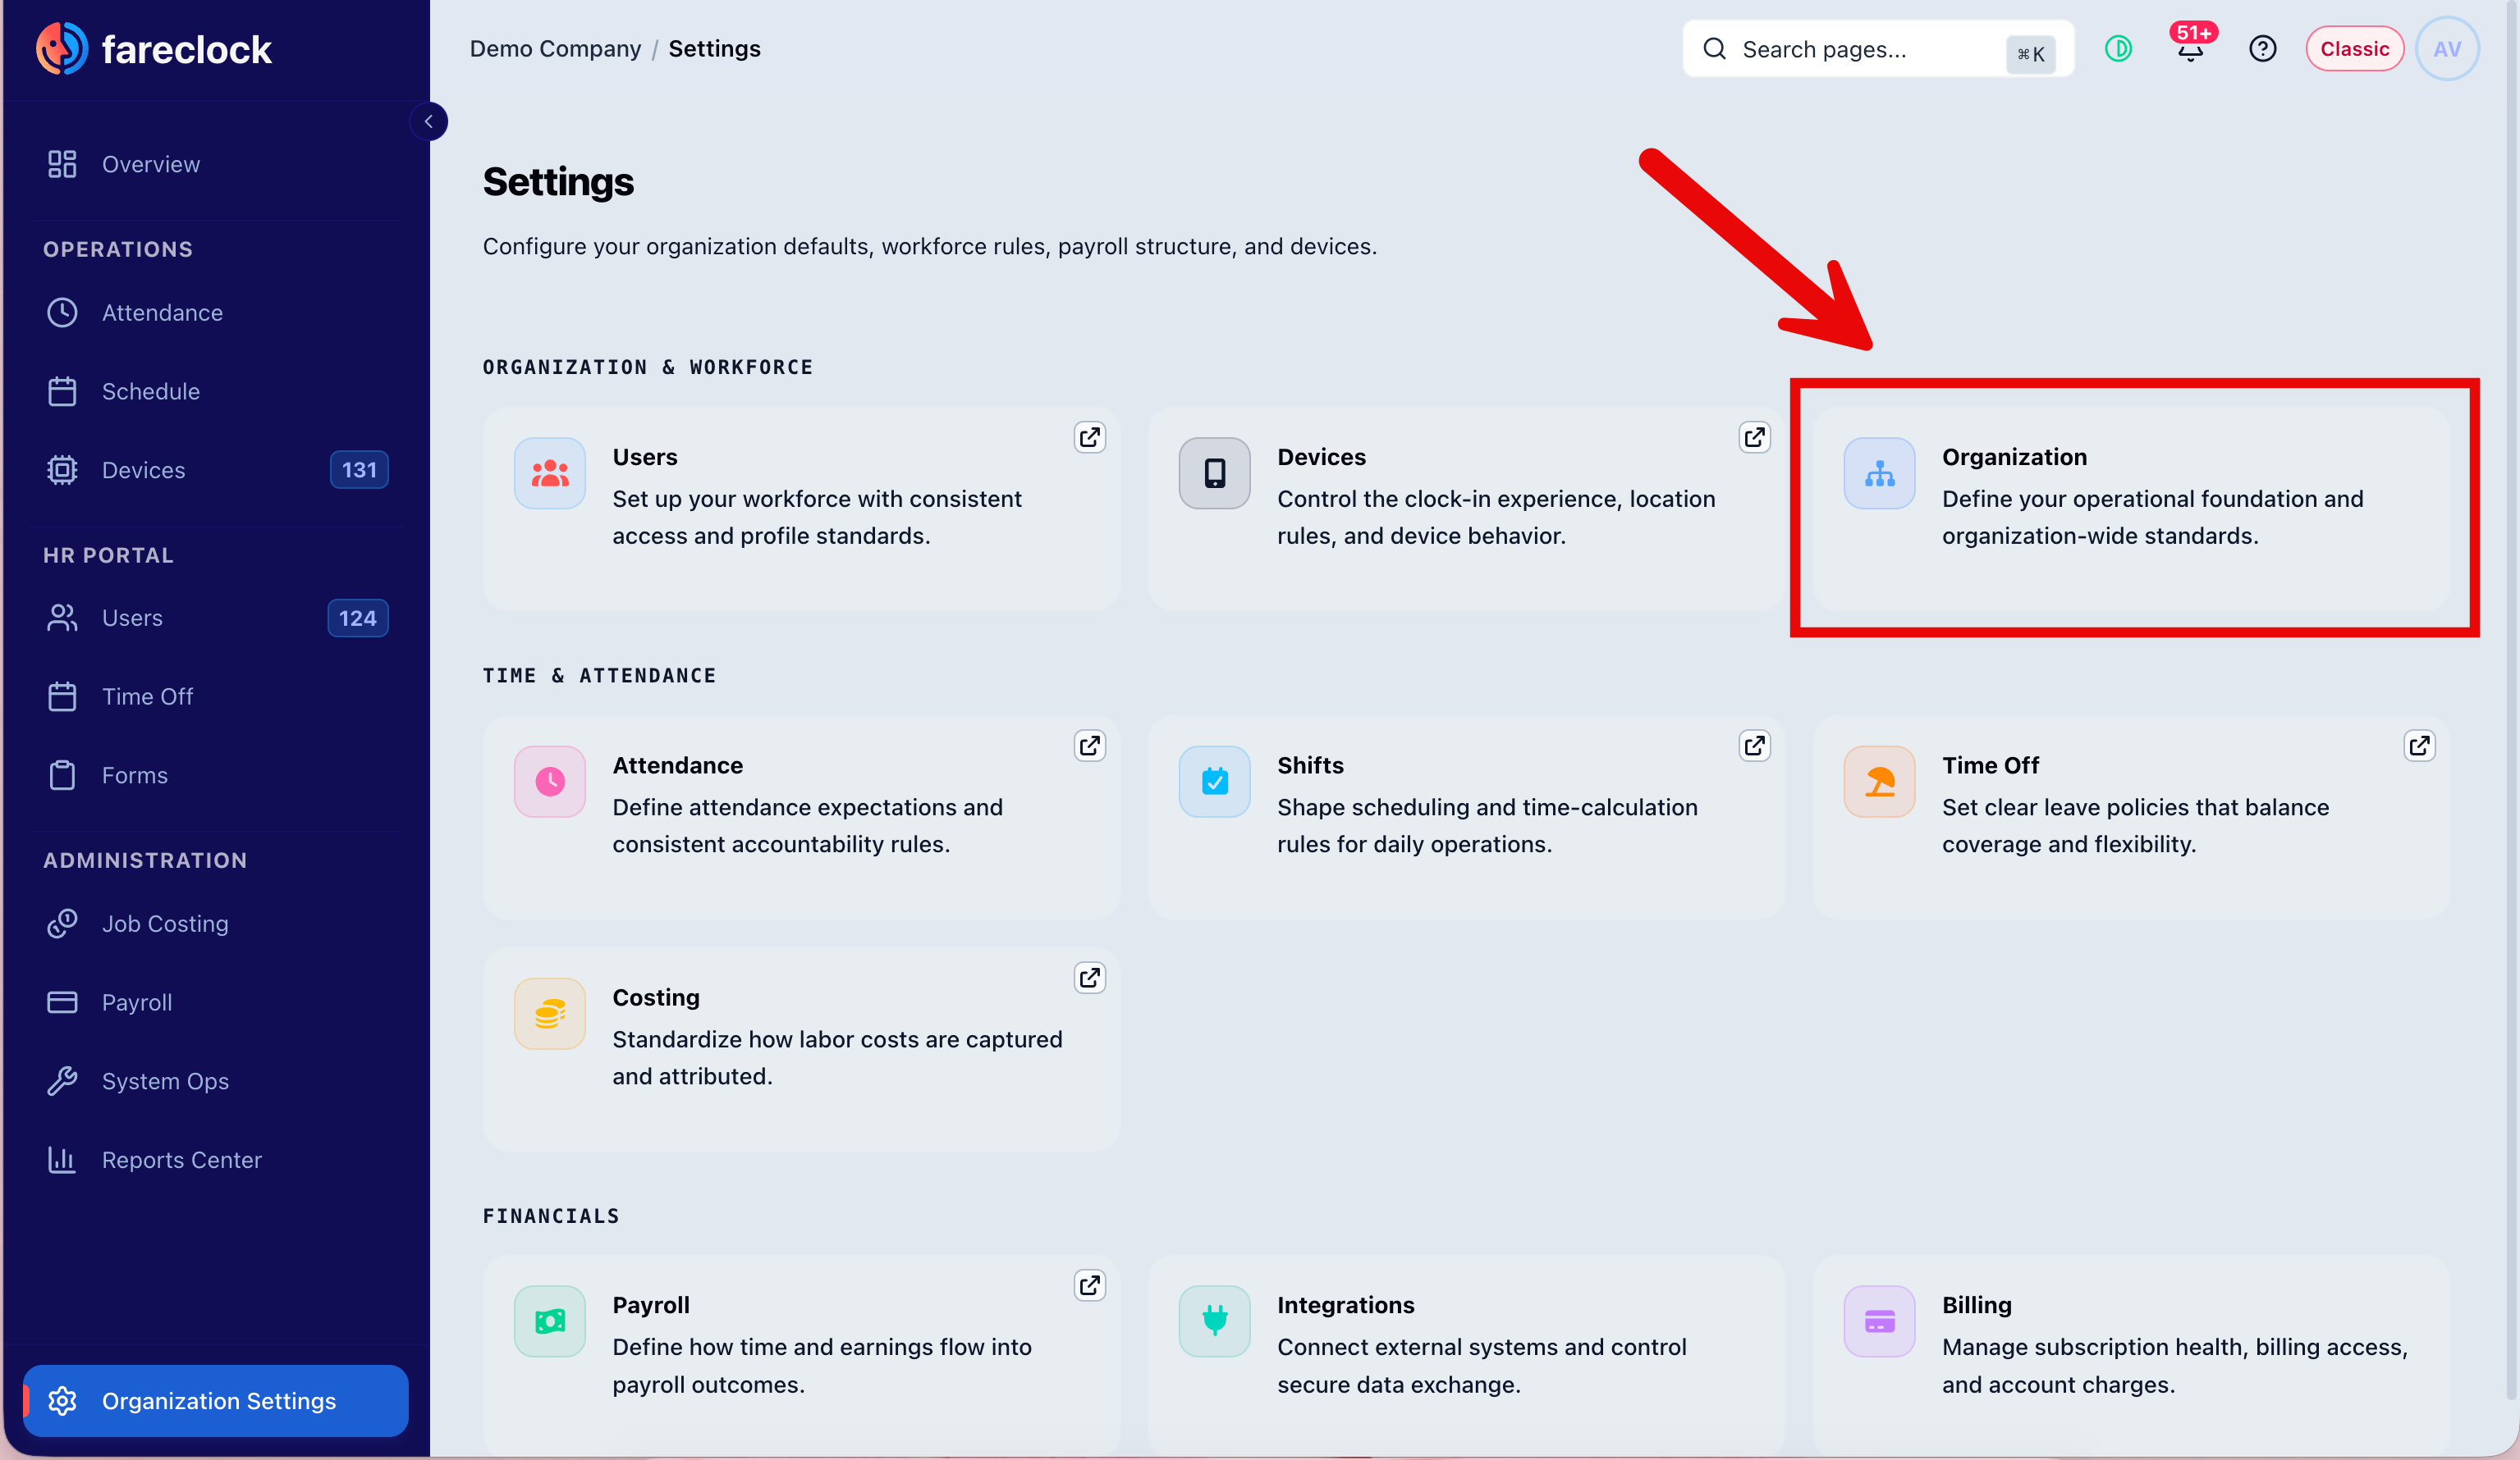Image resolution: width=2520 pixels, height=1460 pixels.
Task: Open the Billing settings card
Action: point(2131,1354)
